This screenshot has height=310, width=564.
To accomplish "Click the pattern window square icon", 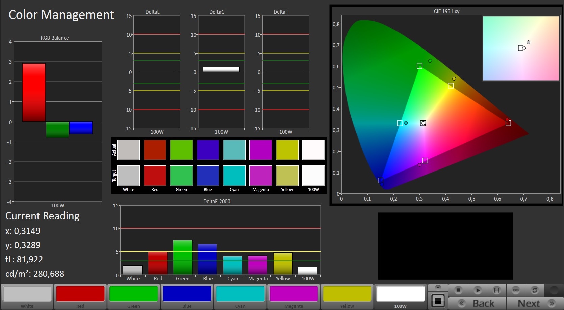I will coord(438,301).
